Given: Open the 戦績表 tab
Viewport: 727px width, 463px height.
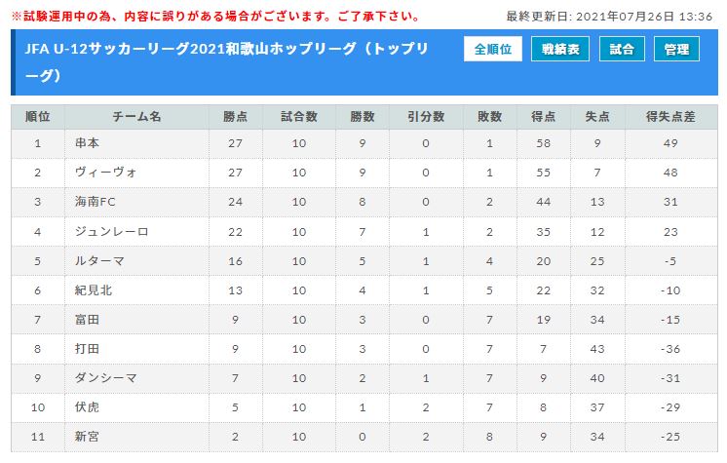Looking at the screenshot, I should coord(560,49).
